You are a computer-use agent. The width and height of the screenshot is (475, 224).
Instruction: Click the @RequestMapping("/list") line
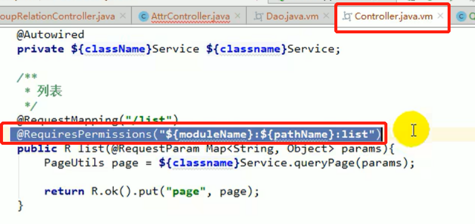98,120
